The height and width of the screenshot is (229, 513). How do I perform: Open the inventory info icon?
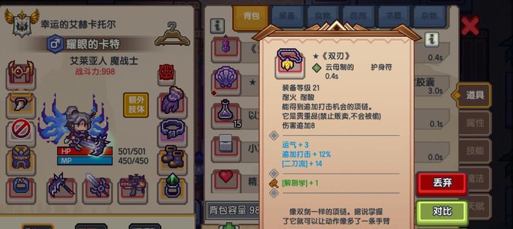point(217,25)
